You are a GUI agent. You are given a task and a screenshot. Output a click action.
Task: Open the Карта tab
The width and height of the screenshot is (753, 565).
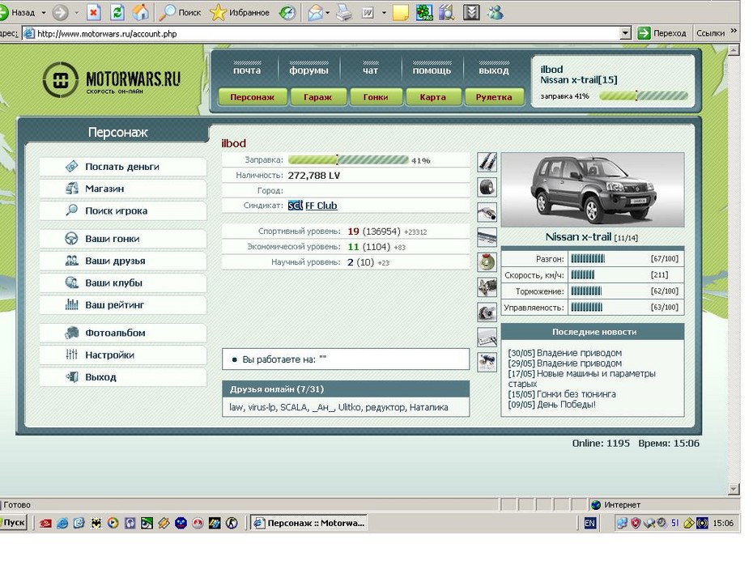432,97
